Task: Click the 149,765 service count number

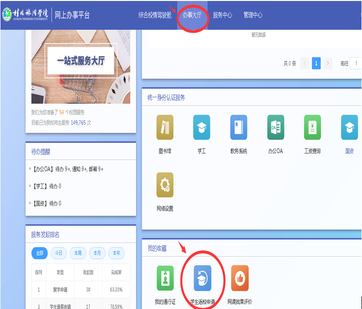Action: point(78,123)
